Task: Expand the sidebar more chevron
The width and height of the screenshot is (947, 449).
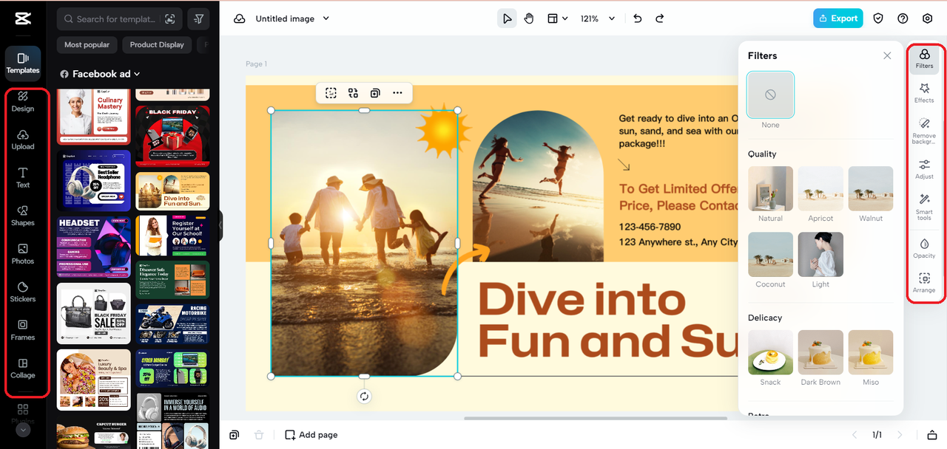Action: click(x=23, y=430)
